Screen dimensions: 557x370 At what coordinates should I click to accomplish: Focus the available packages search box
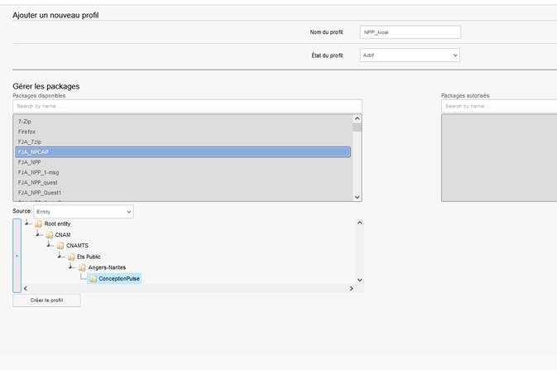(187, 106)
